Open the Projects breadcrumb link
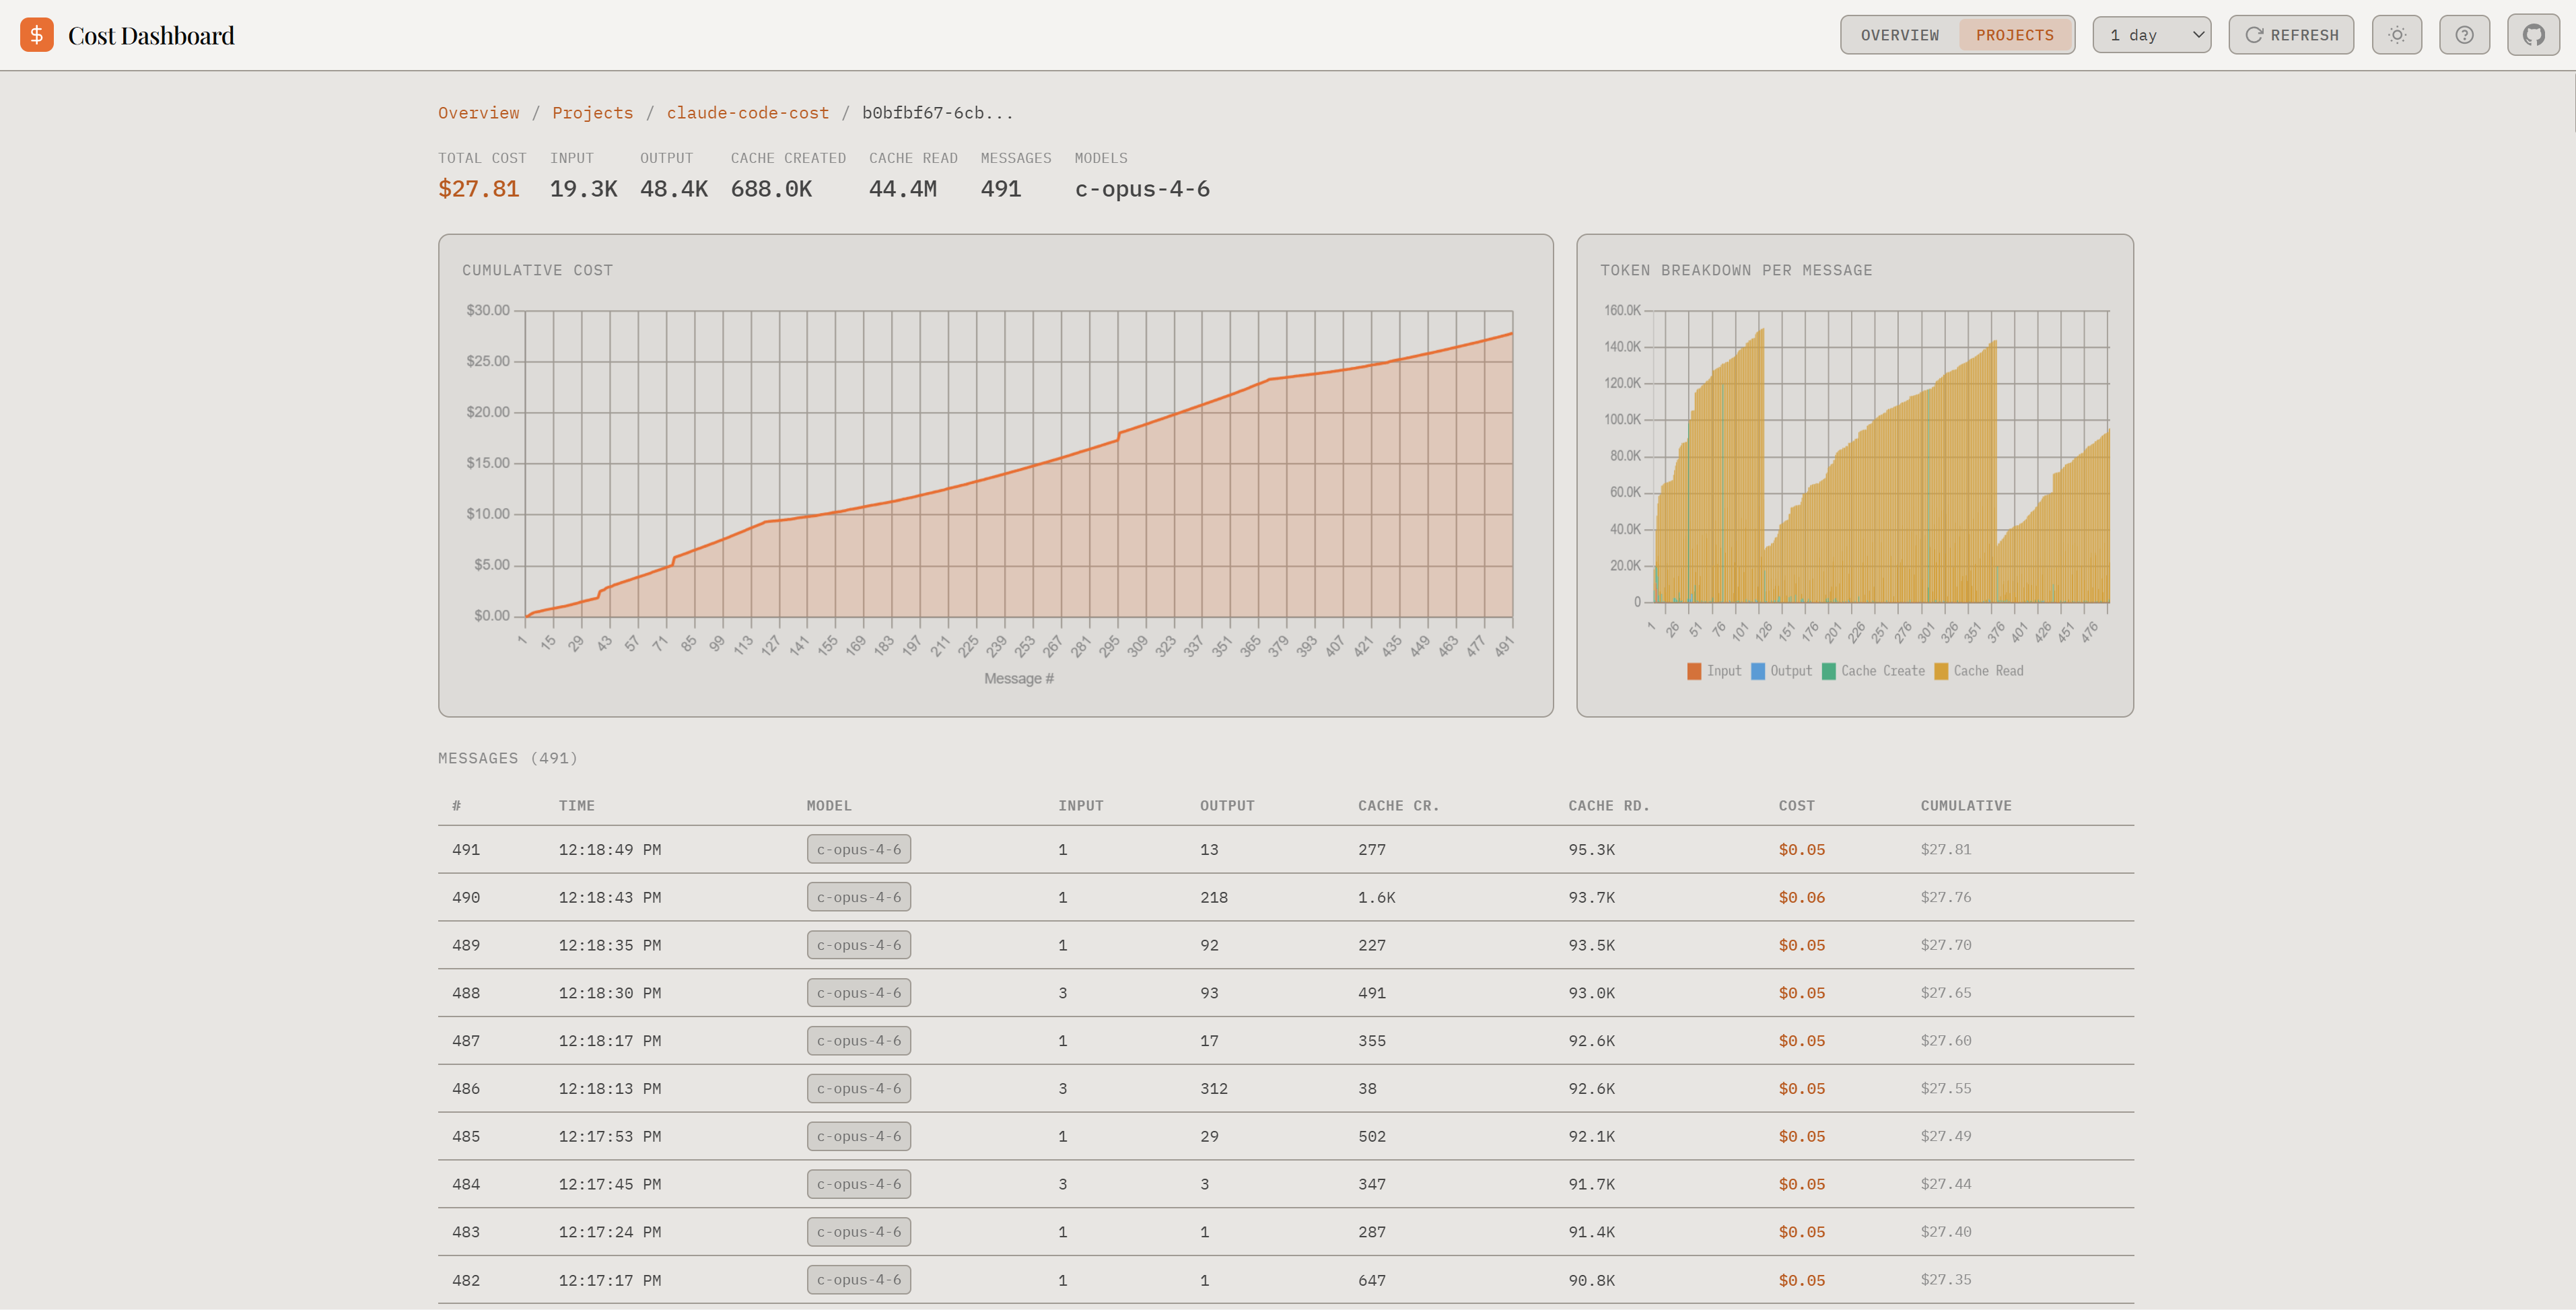 [593, 113]
